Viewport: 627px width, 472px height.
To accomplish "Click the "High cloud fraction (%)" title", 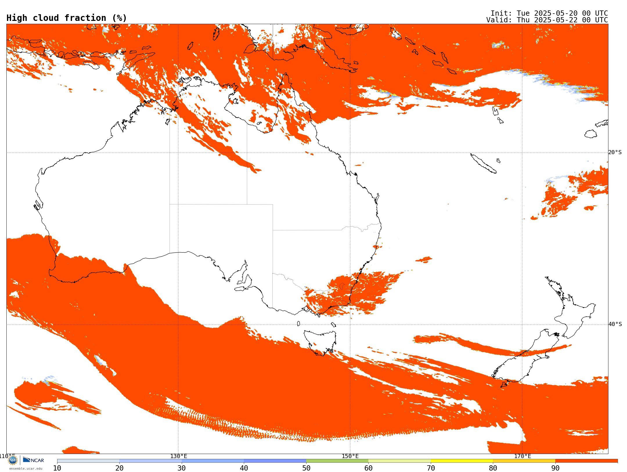I will click(x=67, y=18).
